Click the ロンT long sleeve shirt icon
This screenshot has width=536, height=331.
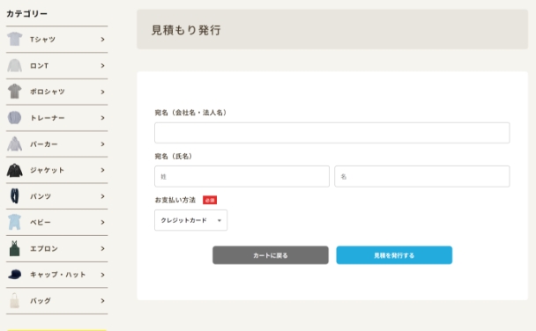click(15, 65)
